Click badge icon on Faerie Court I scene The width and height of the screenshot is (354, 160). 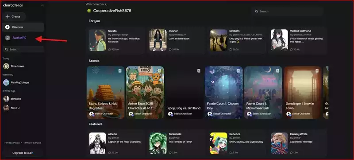(238, 71)
